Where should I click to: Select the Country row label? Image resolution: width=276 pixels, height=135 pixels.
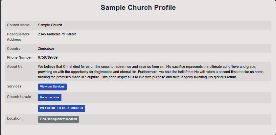pyautogui.click(x=13, y=48)
